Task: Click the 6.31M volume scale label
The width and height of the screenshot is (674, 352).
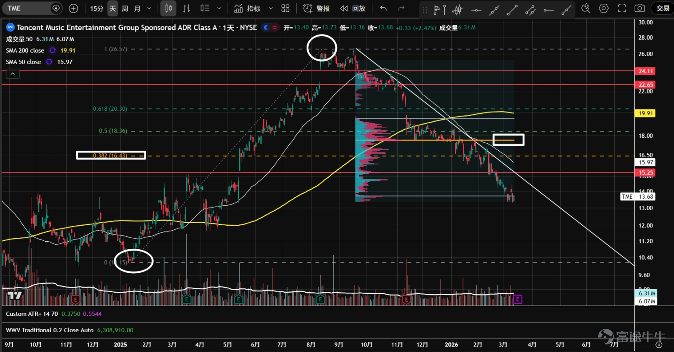Action: (x=646, y=293)
